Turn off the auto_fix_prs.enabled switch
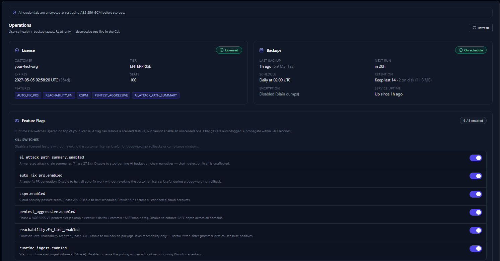Image resolution: width=500 pixels, height=261 pixels. click(476, 176)
